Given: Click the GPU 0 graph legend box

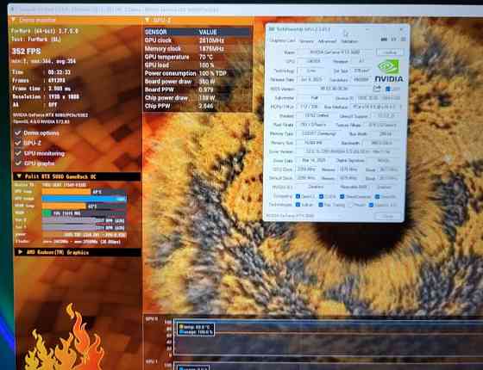Looking at the screenshot, I should click(196, 329).
